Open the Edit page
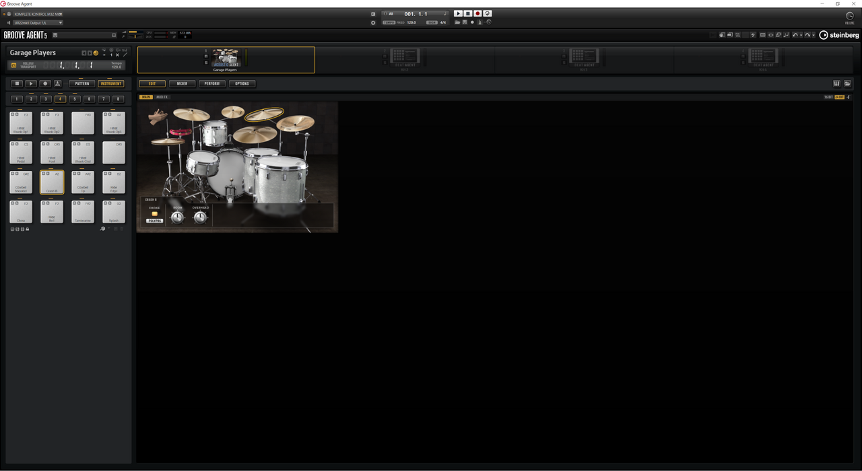862x471 pixels. tap(152, 83)
